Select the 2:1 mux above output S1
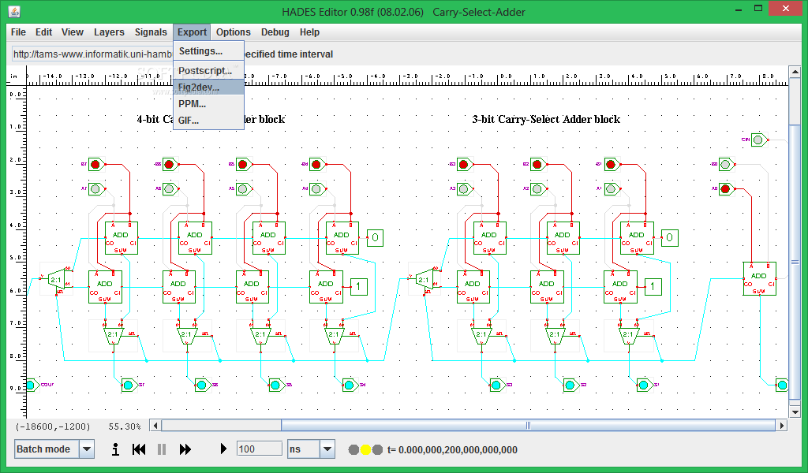The image size is (808, 473). [x=629, y=335]
